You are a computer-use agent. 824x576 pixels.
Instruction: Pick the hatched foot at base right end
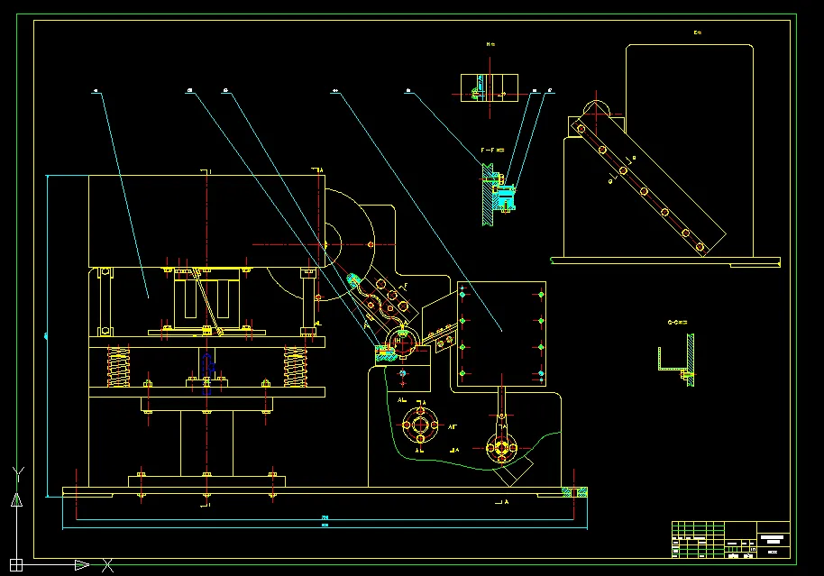pos(574,492)
